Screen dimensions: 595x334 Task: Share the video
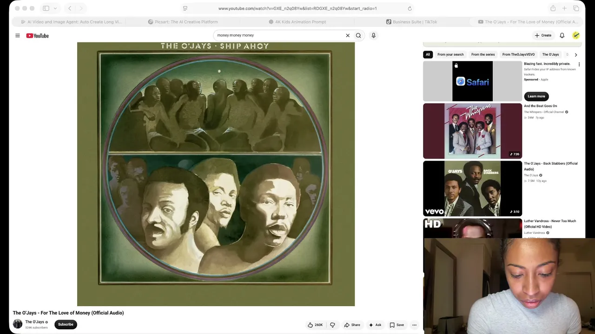[x=352, y=325]
